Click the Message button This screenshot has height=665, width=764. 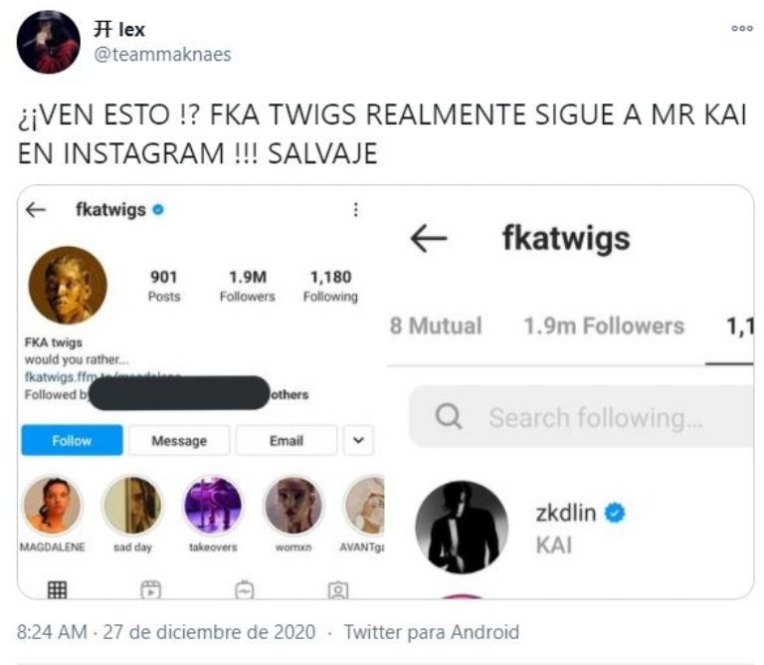(179, 440)
